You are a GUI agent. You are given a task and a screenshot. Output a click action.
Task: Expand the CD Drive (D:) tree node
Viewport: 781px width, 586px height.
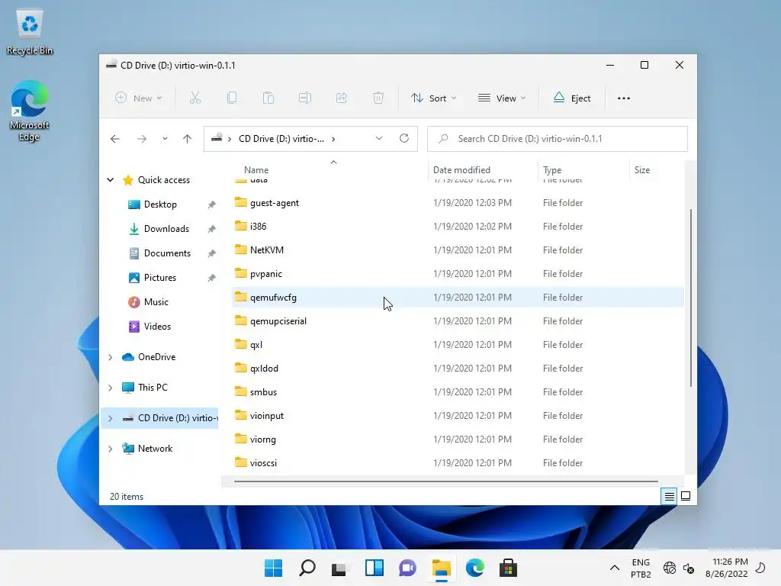pos(111,419)
